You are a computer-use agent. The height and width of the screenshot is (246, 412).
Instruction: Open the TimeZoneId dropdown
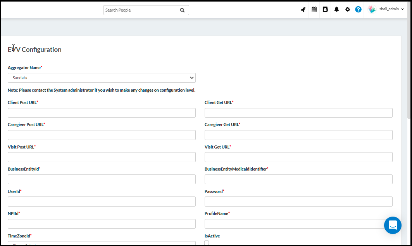coord(102,243)
